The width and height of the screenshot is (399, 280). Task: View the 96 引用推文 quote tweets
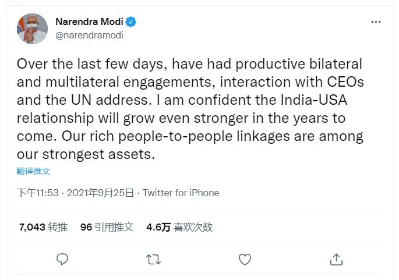coord(107,227)
